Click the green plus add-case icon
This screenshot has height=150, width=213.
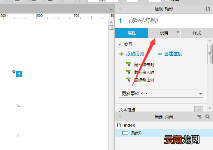(x=121, y=54)
